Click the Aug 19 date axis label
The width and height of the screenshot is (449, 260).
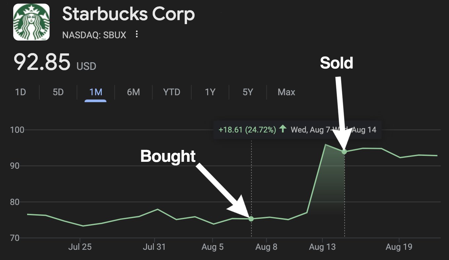(x=399, y=247)
